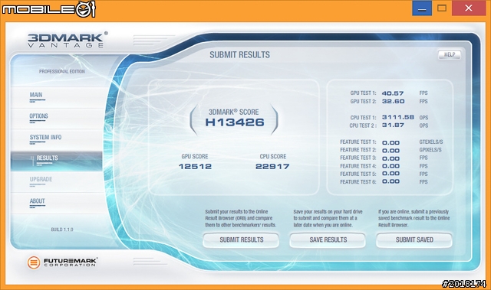Click the Feature Test 4 label

click(x=358, y=166)
